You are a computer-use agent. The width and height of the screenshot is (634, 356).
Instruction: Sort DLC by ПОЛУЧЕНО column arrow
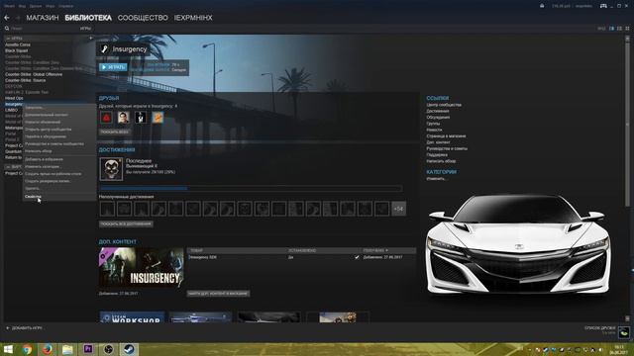click(x=386, y=250)
